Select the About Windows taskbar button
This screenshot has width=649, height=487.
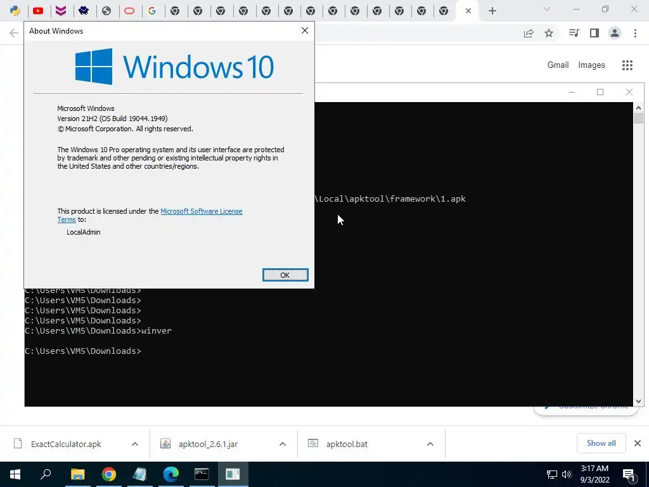233,474
